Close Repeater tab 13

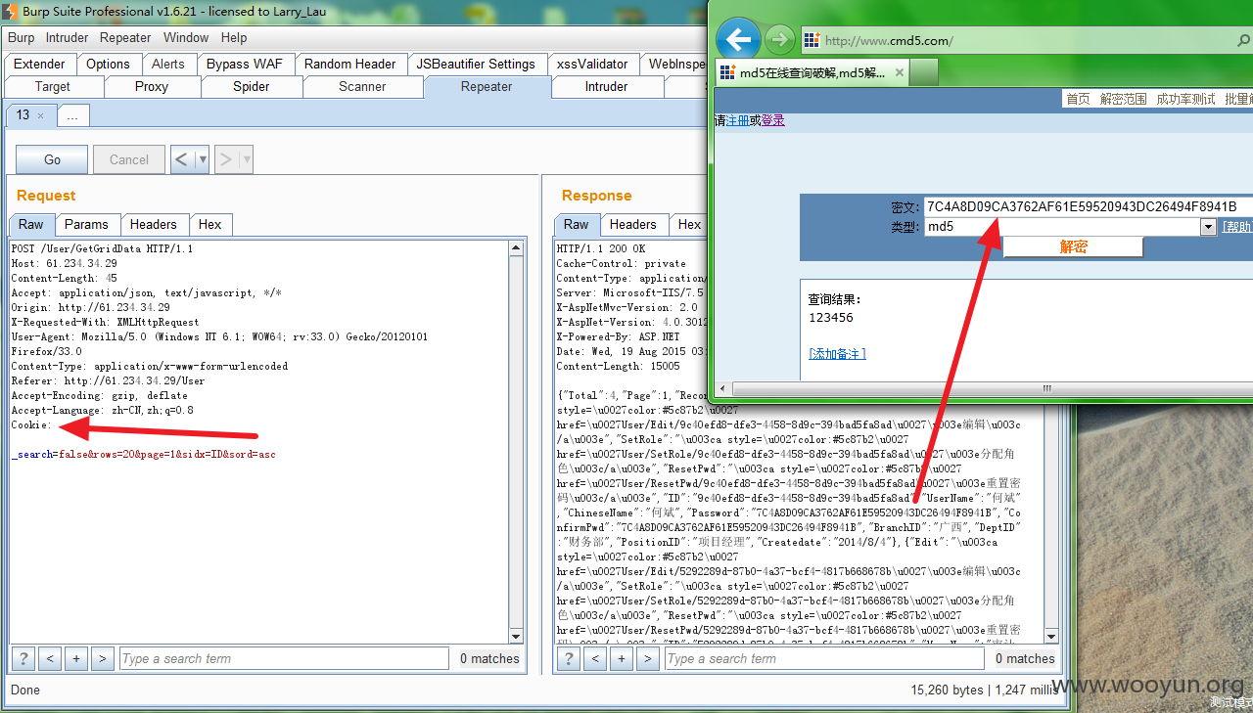click(x=40, y=115)
